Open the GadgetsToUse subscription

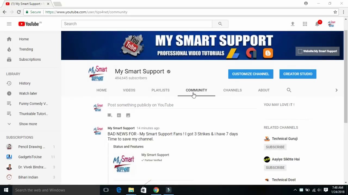(x=30, y=157)
